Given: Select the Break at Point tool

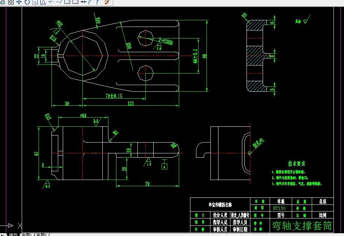Looking at the screenshot, I should click(x=67, y=2).
